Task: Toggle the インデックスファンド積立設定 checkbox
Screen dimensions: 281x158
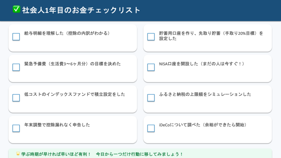Action: [x=16, y=98]
